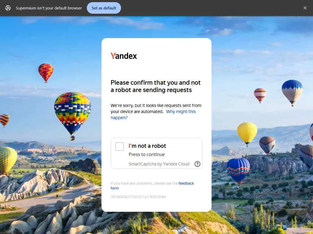Viewport: 313px width, 234px height.
Task: Click the "Please confirm that you" heading
Action: (156, 86)
